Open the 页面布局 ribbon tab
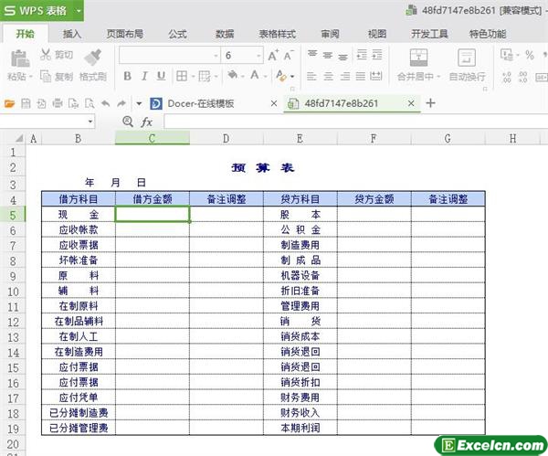Viewport: 548px width, 456px height. 125,34
